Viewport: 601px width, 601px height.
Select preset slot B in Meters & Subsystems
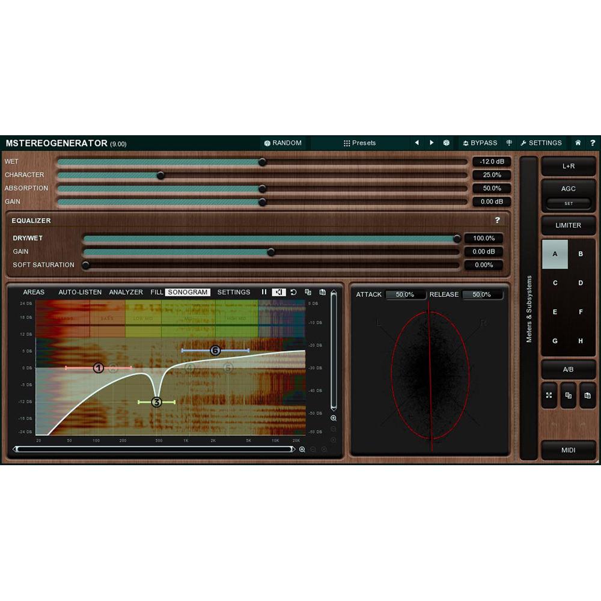[581, 254]
